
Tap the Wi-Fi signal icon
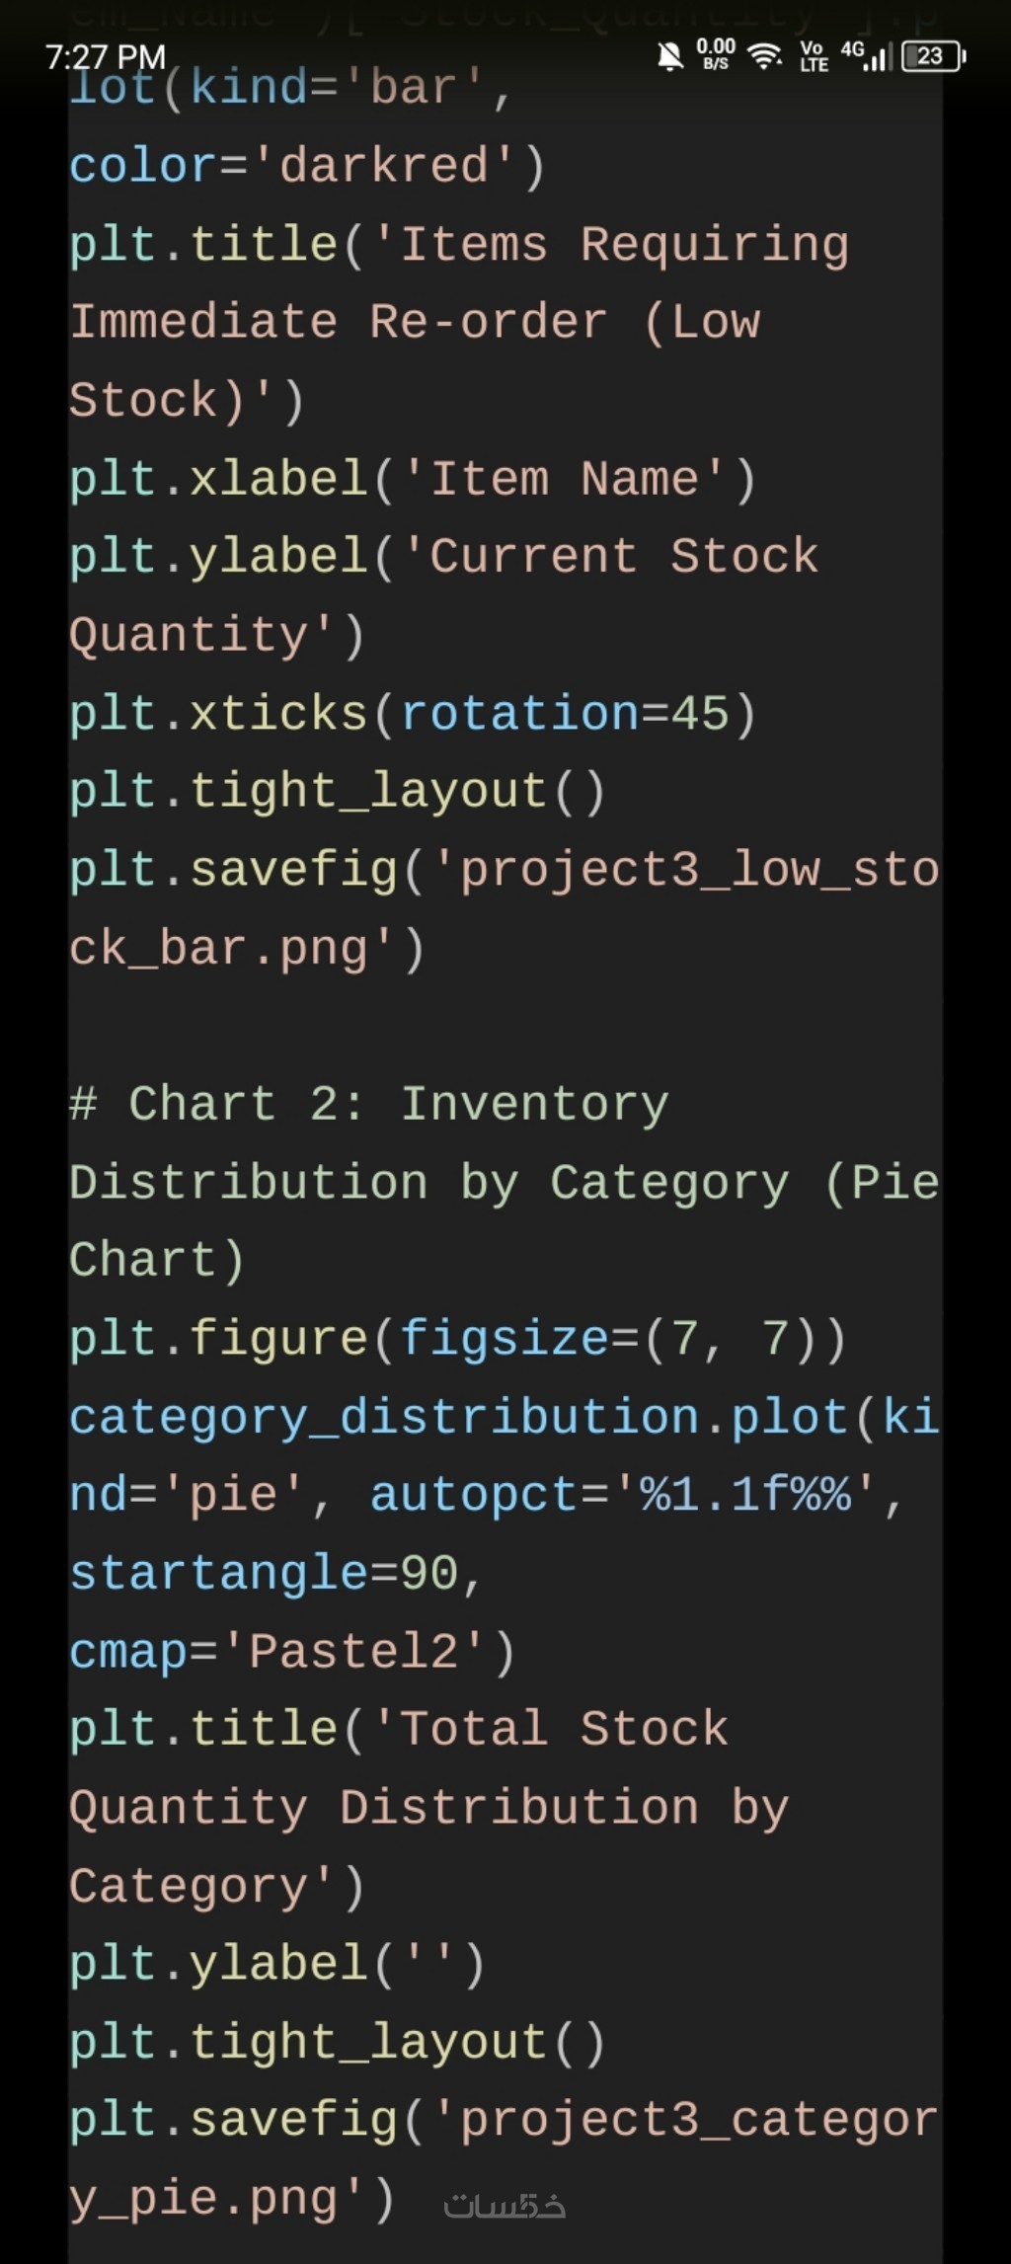click(764, 56)
